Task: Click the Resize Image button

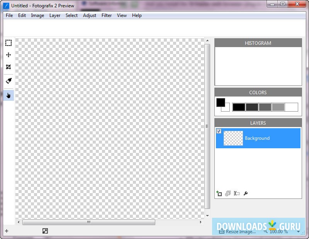Action: point(237,232)
